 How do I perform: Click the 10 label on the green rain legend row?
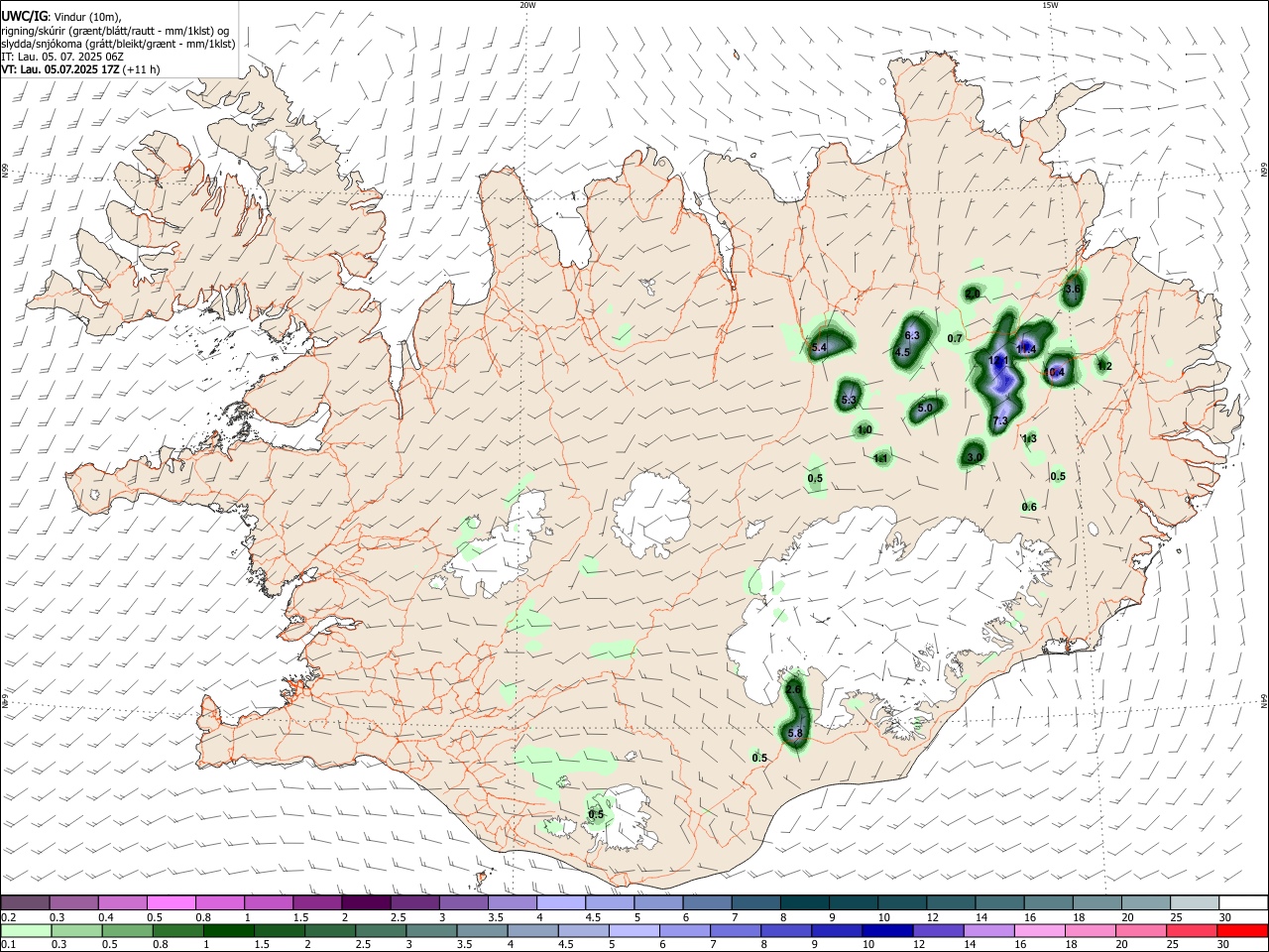click(x=868, y=945)
